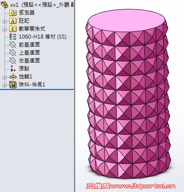Expand the 旋轉1 feature node
The height and width of the screenshot is (192, 184).
pos(4,77)
